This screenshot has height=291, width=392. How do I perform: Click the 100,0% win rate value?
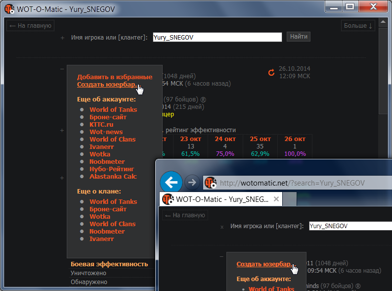click(295, 153)
